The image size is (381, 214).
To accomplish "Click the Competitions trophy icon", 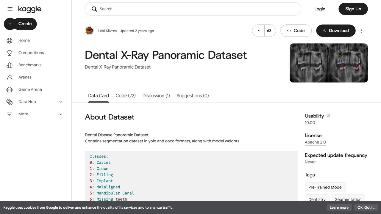I will 10,53.
